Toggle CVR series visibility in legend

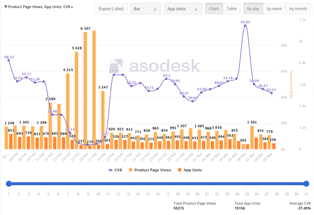(x=118, y=170)
